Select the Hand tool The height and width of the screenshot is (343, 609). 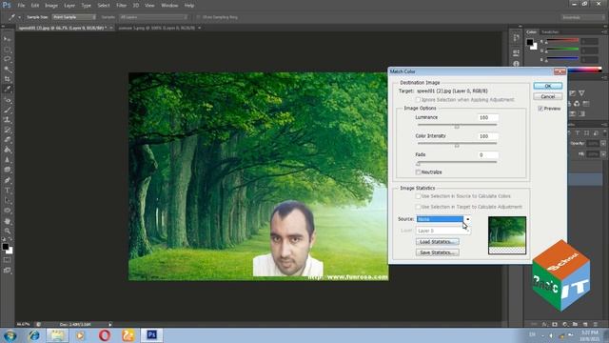click(x=8, y=221)
